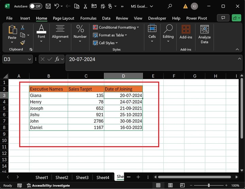The width and height of the screenshot is (245, 189).
Task: Click Accessibility: Investigate in status bar
Action: pyautogui.click(x=48, y=185)
